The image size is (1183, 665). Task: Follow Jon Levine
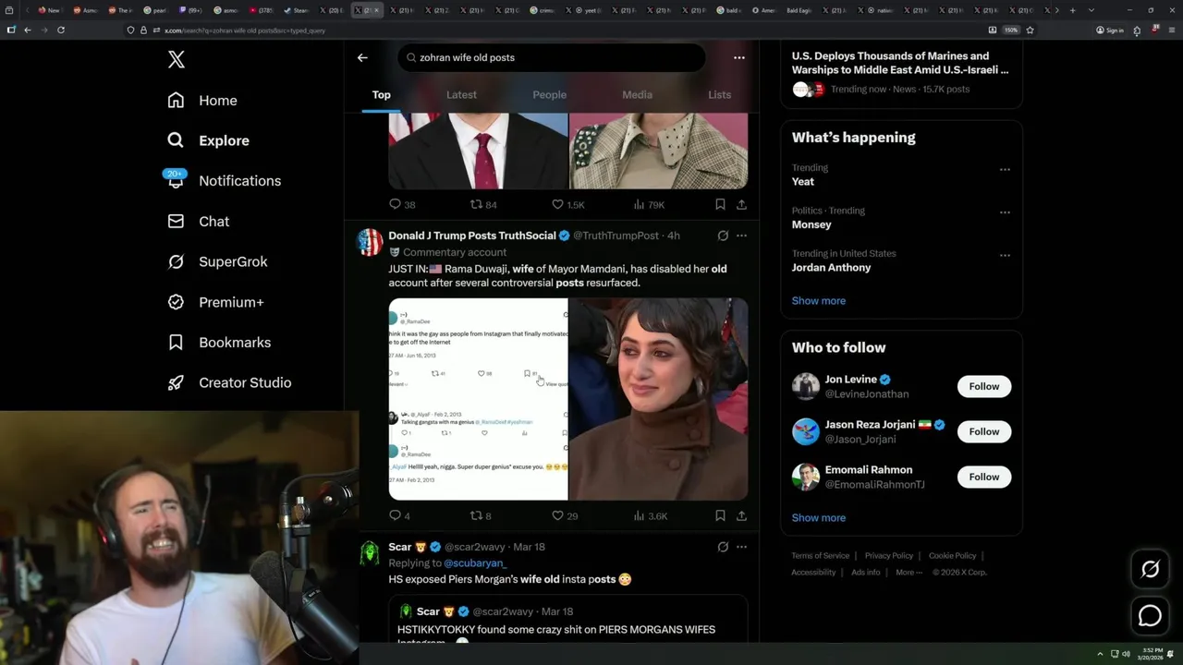(983, 386)
